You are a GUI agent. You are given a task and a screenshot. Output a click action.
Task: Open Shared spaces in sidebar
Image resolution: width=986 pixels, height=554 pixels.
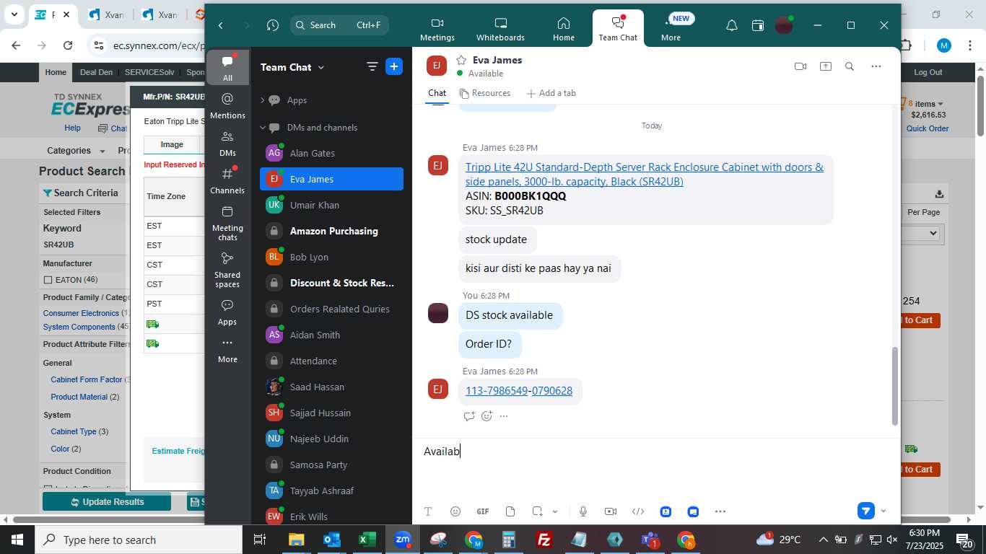[x=227, y=270]
